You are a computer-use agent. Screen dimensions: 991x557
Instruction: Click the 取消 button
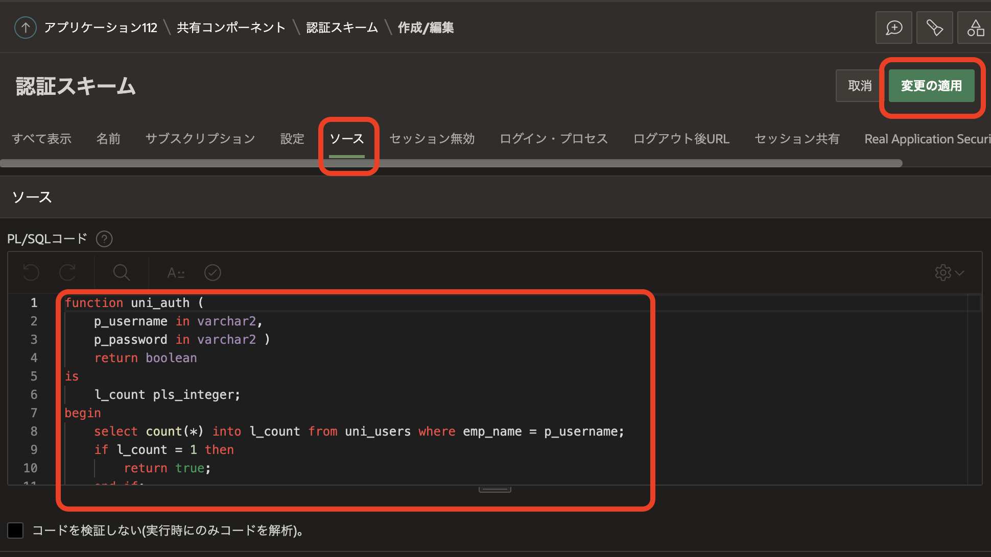coord(860,86)
